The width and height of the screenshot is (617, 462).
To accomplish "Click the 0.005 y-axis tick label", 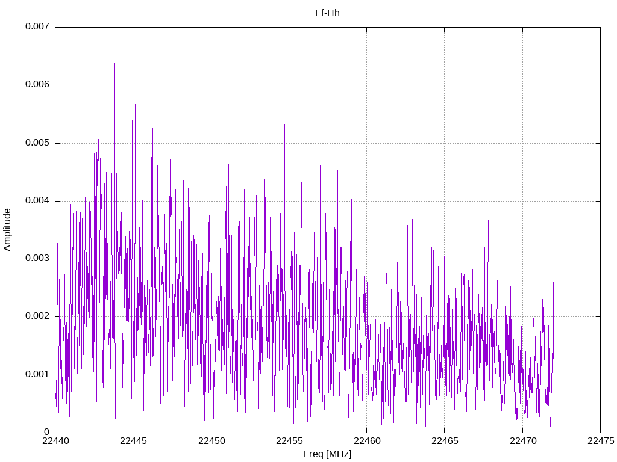I will (37, 143).
